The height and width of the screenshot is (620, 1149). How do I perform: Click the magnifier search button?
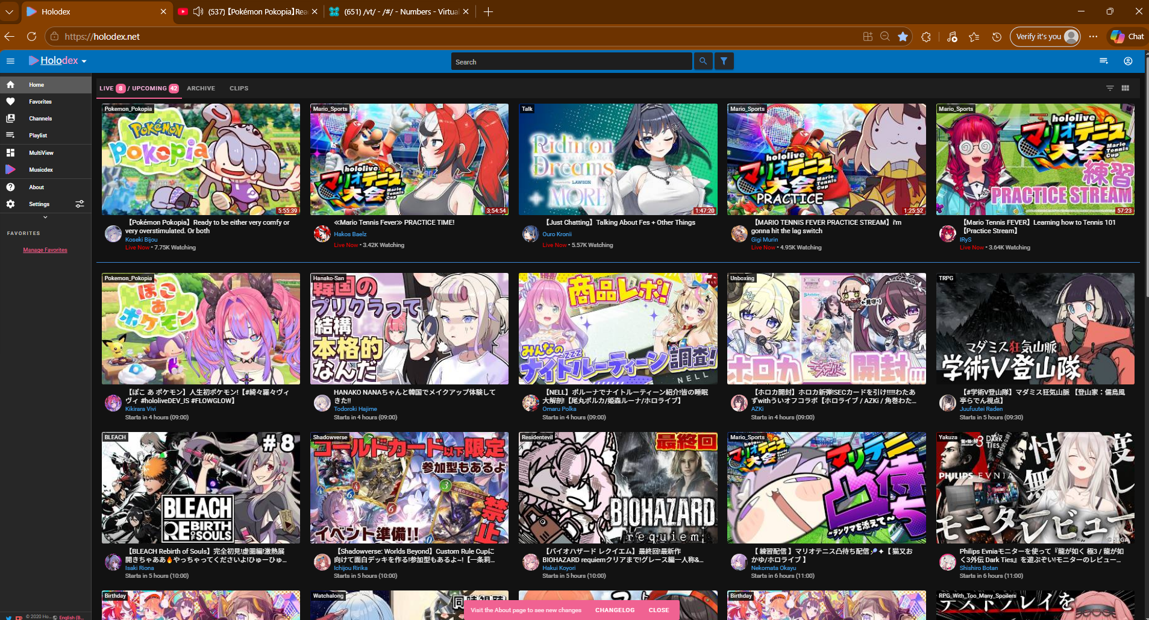click(703, 61)
